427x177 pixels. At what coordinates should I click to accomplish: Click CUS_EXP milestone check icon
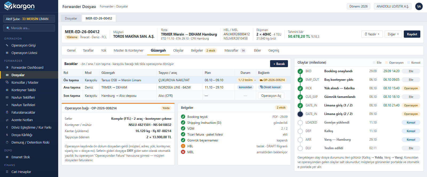pyautogui.click(x=300, y=97)
